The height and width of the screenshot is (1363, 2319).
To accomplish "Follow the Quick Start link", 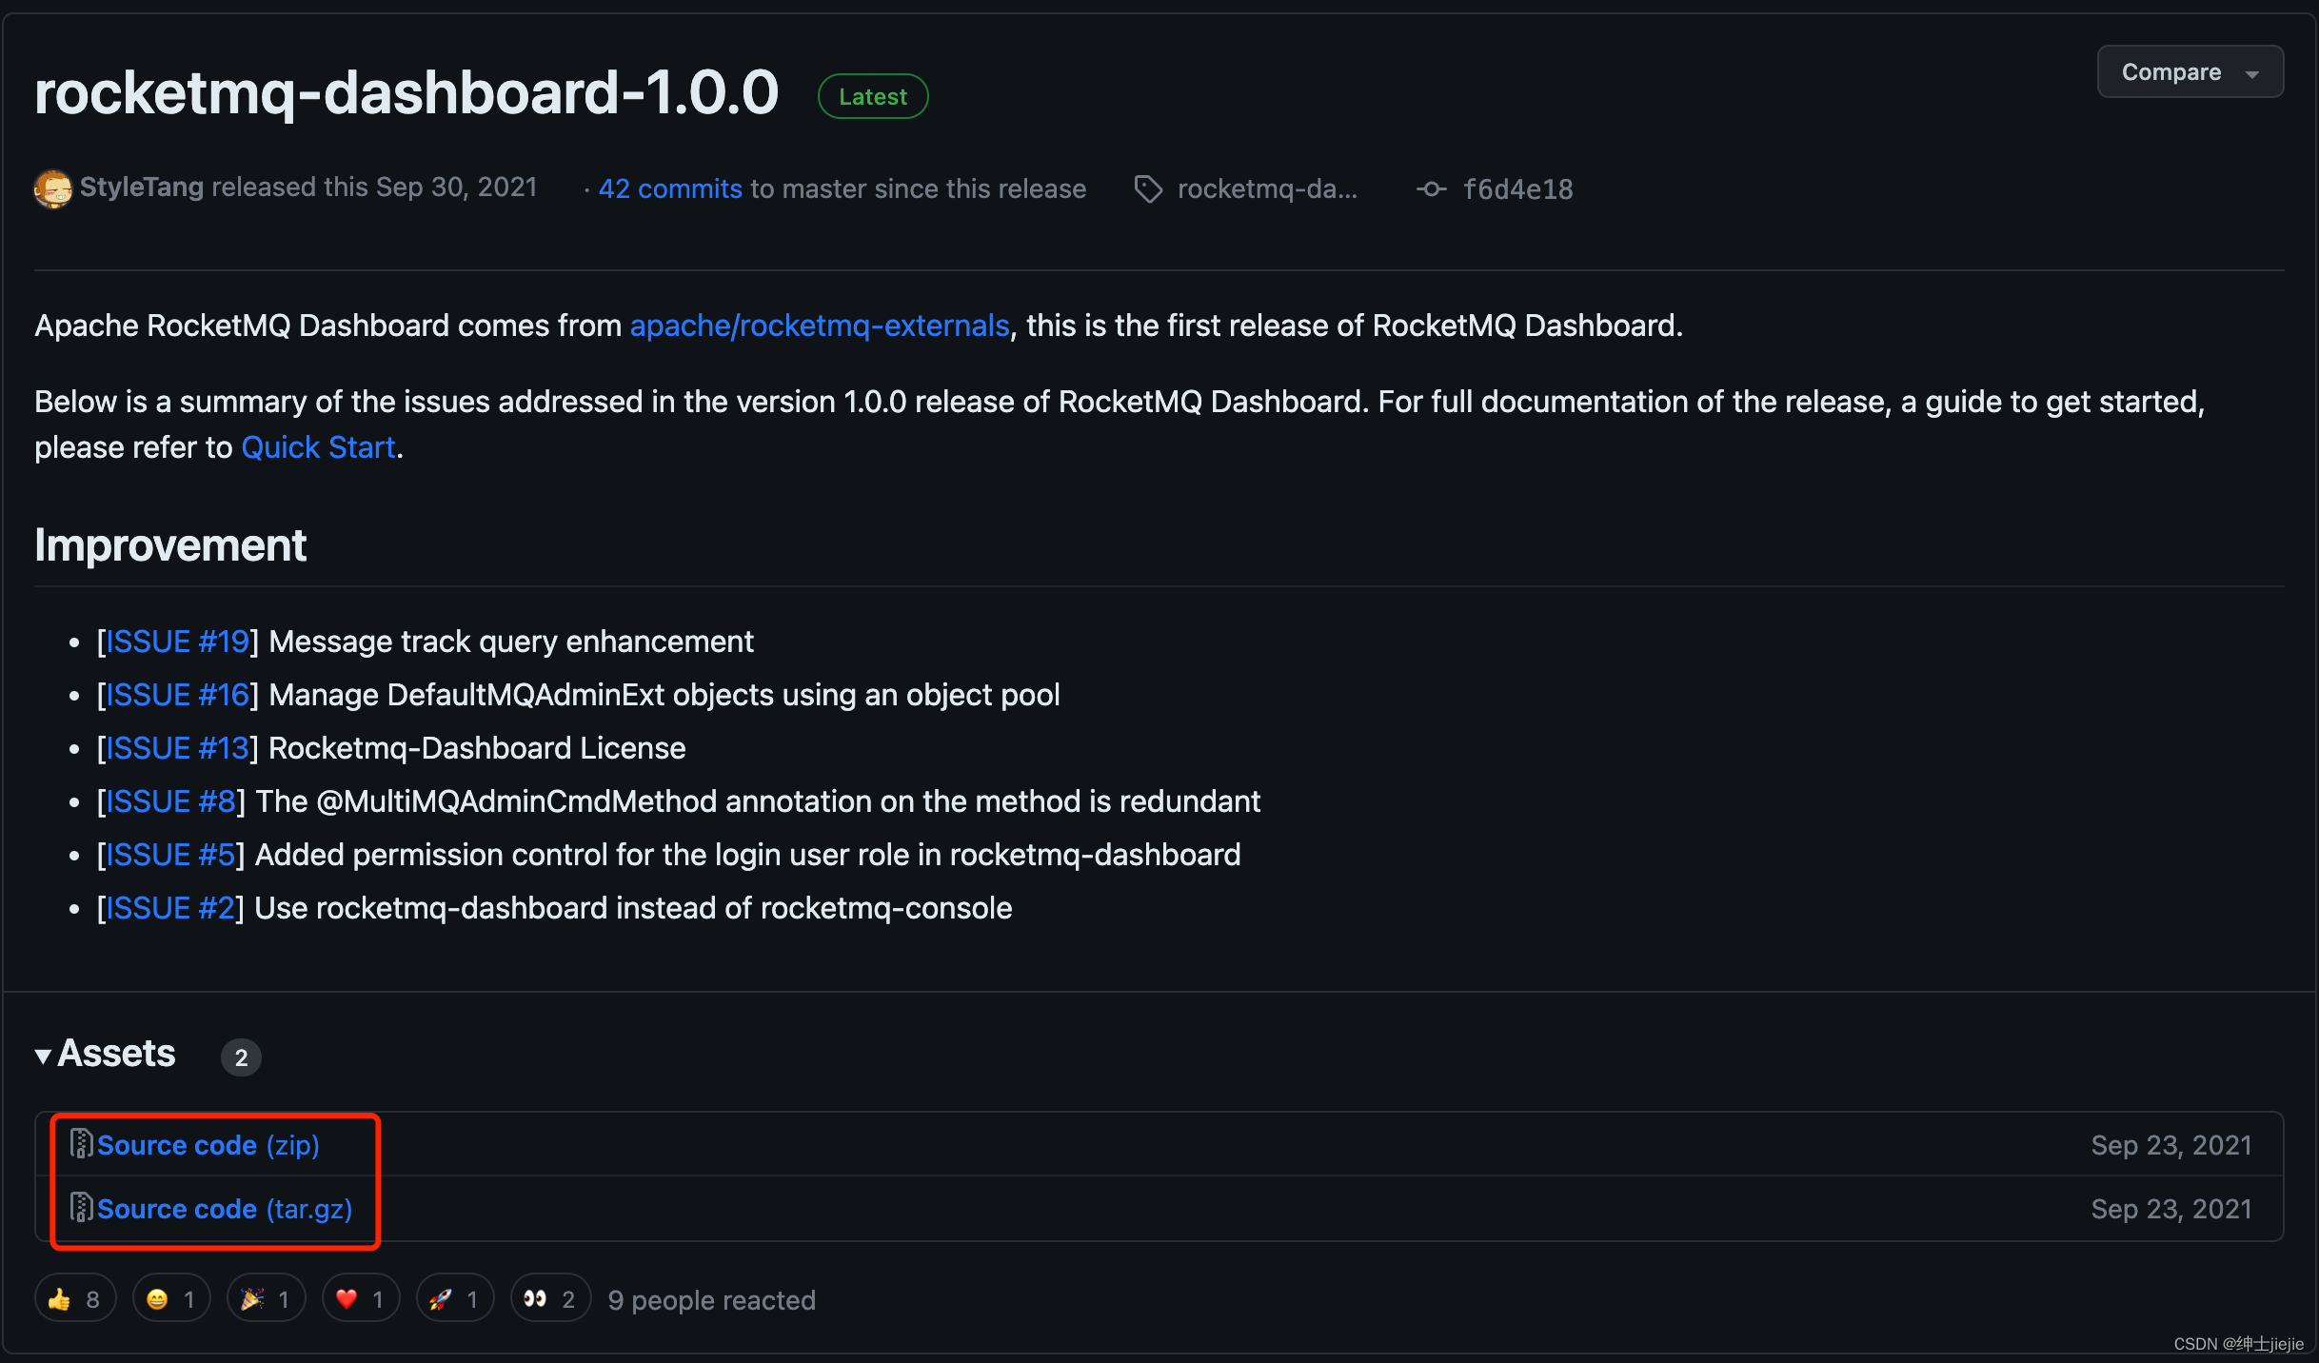I will pyautogui.click(x=318, y=447).
